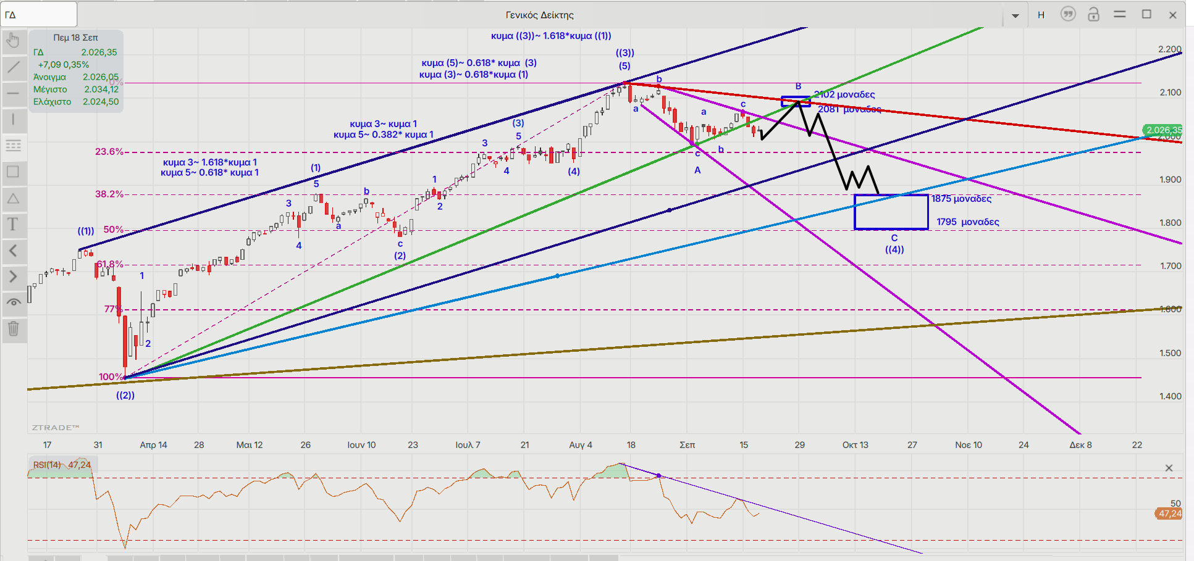Click the ((4)) wave label under C
1194x561 pixels.
pos(894,249)
